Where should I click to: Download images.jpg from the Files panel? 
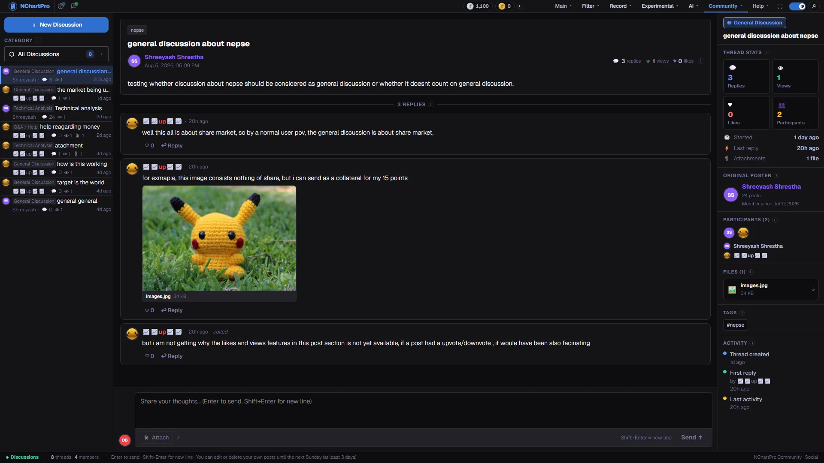point(813,289)
